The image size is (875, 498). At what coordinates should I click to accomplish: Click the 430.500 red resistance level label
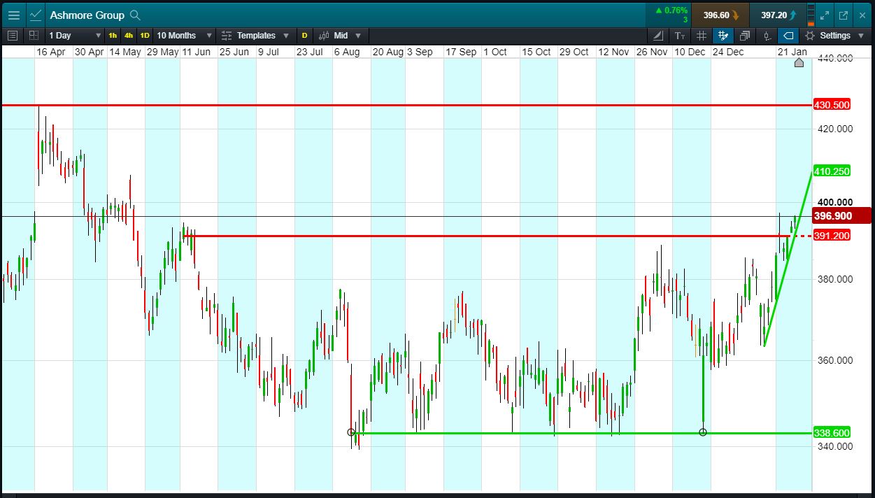[x=832, y=105]
